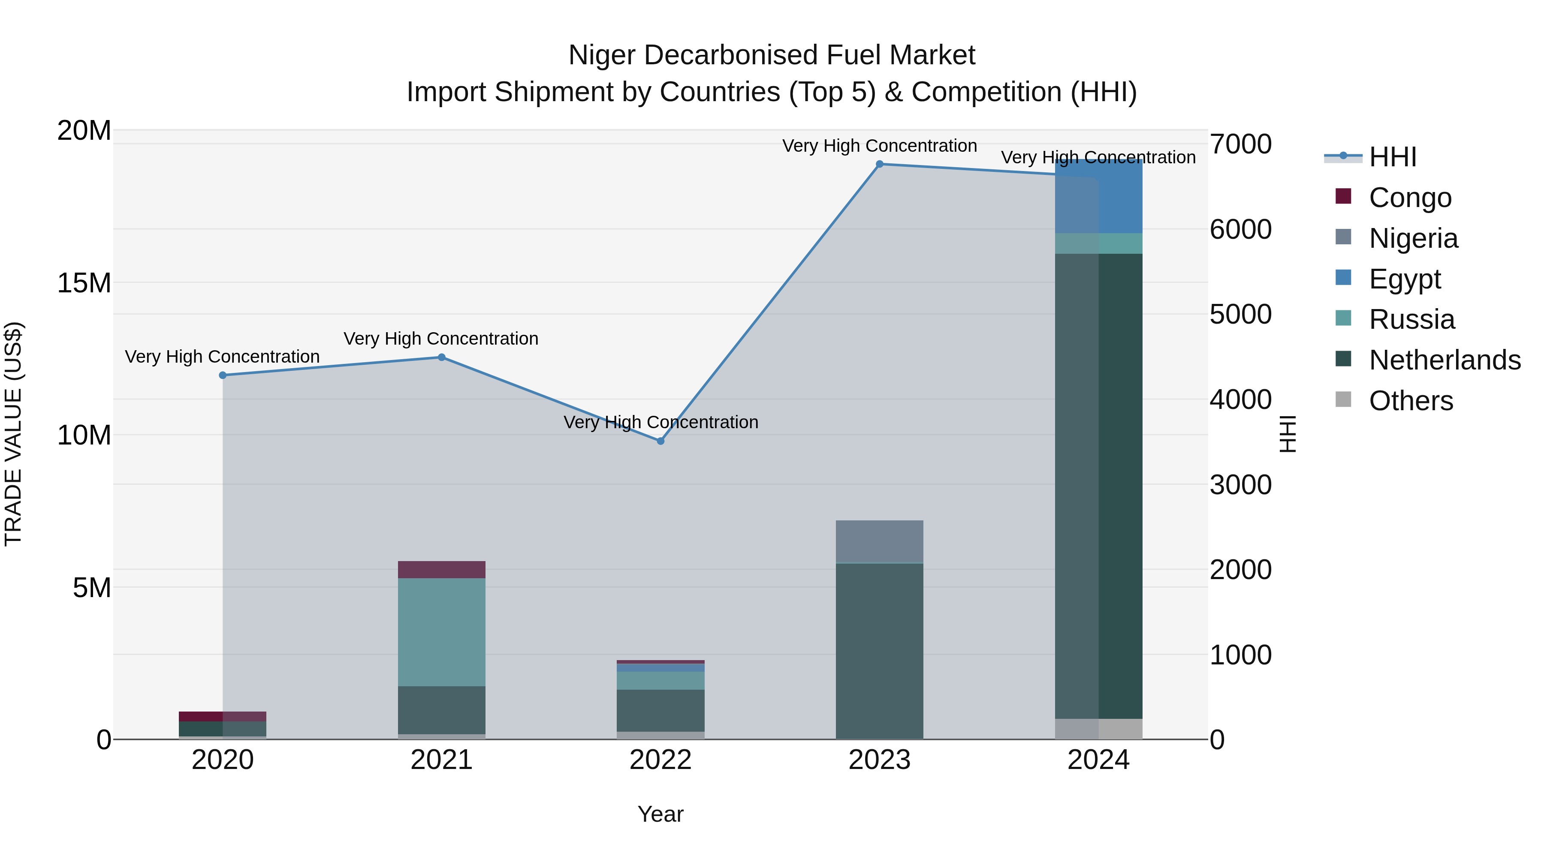The width and height of the screenshot is (1544, 868).
Task: Click the Congo segment of the 2020 bar
Action: [x=222, y=716]
